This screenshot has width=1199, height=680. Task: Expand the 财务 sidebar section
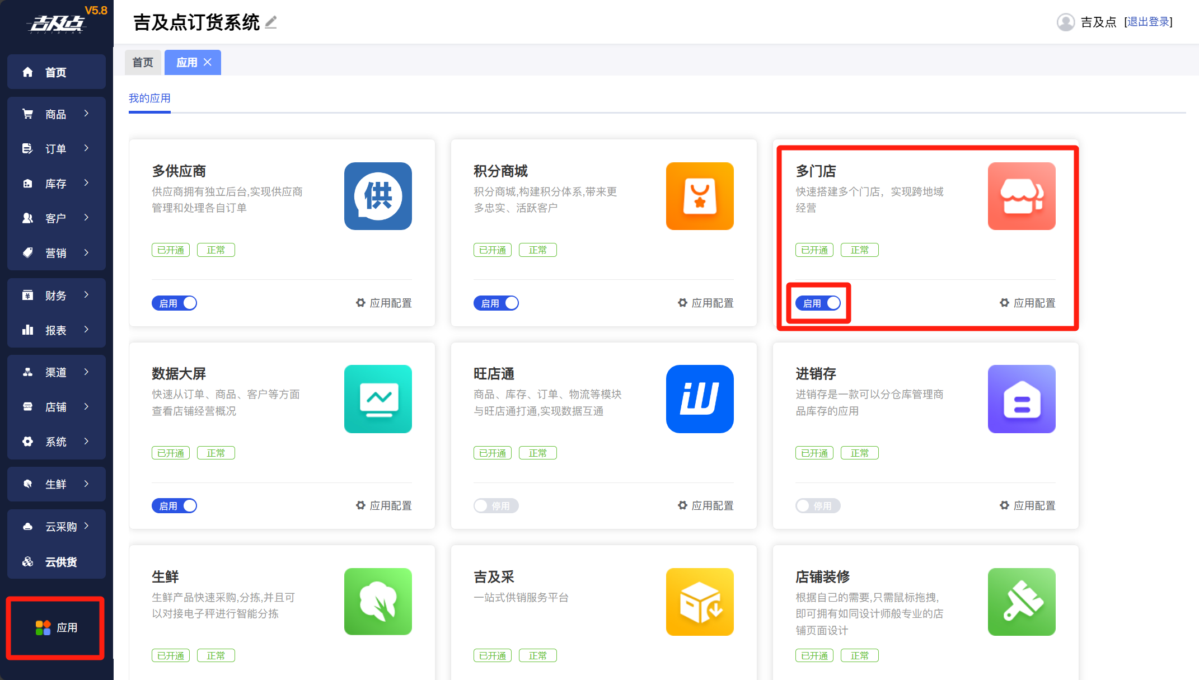point(56,296)
